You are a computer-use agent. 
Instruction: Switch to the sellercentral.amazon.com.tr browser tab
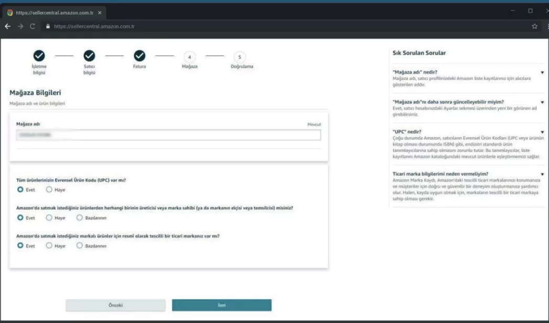[x=54, y=13]
